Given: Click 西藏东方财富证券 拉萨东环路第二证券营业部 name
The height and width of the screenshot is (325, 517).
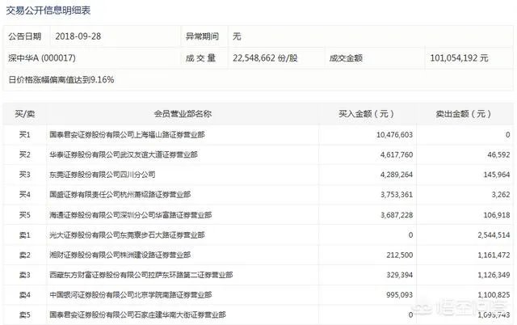Looking at the screenshot, I should tap(141, 275).
